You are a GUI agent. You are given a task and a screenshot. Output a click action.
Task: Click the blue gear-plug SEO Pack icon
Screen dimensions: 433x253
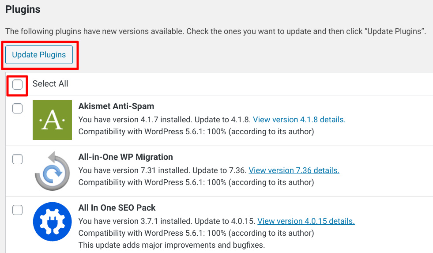(52, 222)
